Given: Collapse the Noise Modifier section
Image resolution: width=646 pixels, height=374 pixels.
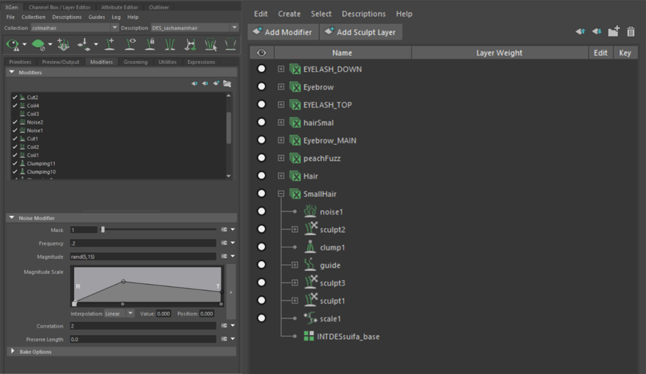Looking at the screenshot, I should (12, 217).
